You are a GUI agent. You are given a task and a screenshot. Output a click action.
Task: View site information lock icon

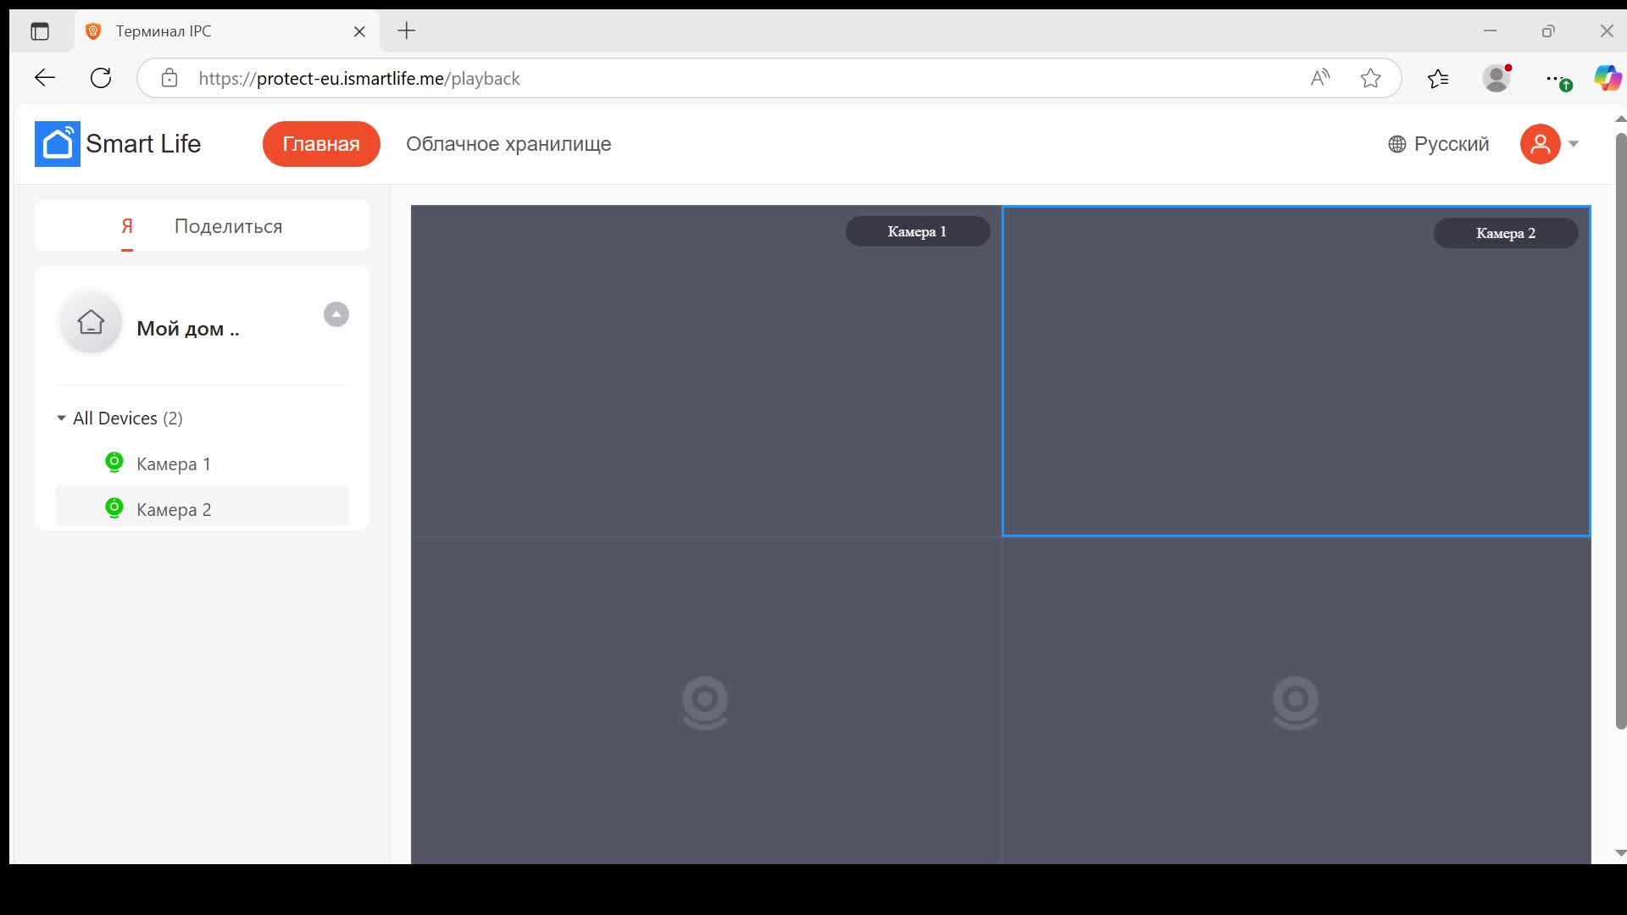point(169,78)
